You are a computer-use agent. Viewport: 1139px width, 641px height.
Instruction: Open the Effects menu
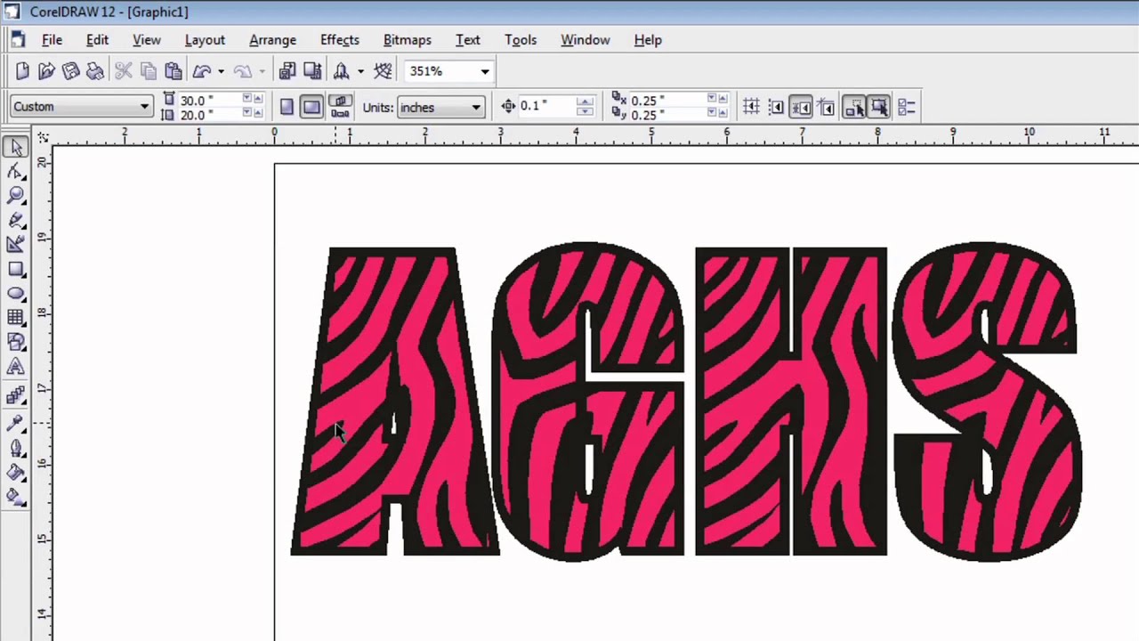(340, 40)
